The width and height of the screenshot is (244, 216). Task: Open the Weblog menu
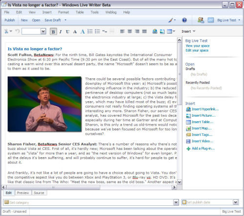tap(111, 12)
